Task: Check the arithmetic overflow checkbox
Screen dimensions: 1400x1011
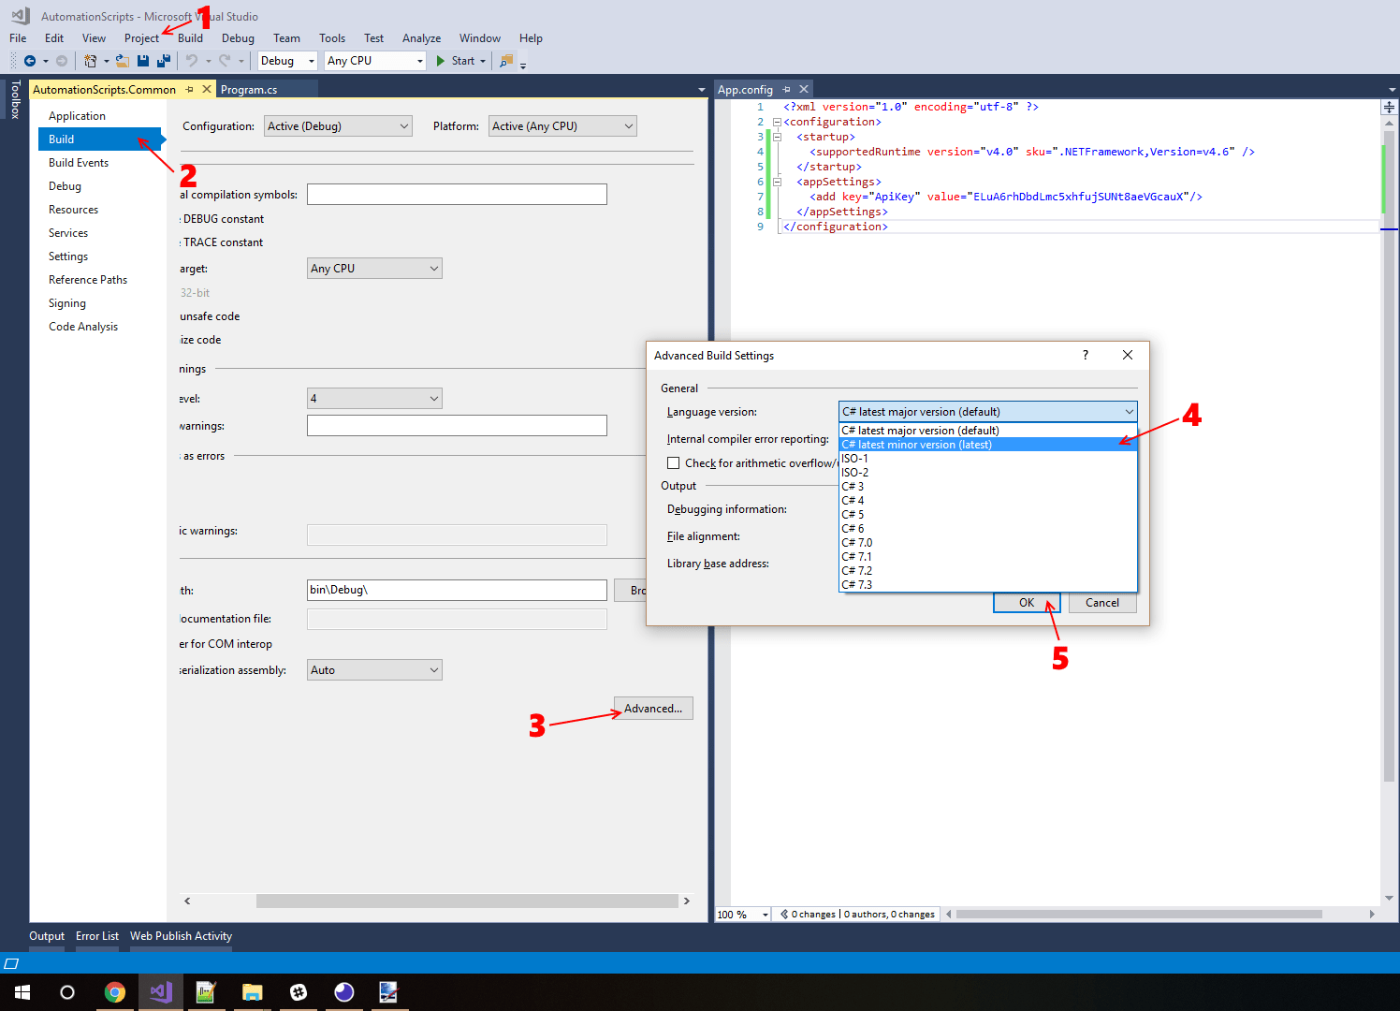Action: coord(674,462)
